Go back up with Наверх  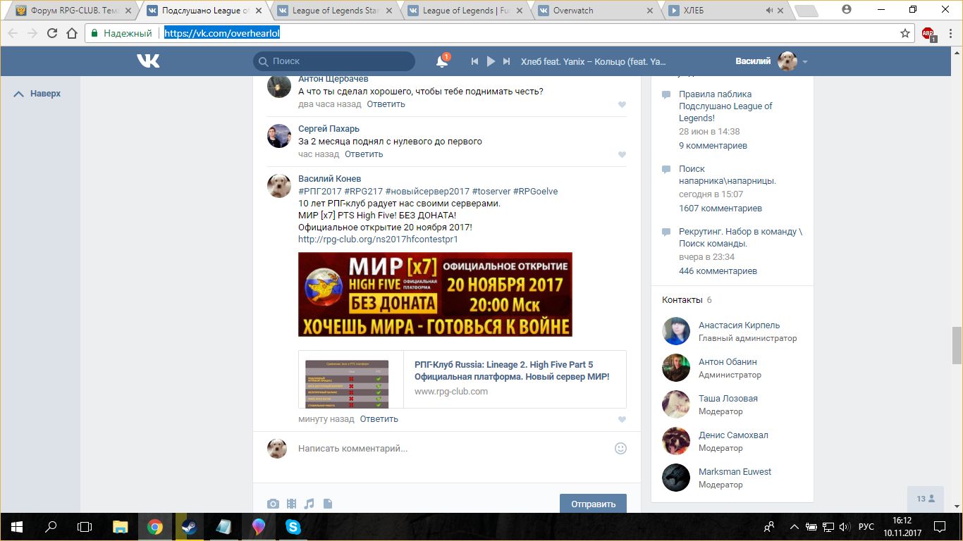[38, 94]
